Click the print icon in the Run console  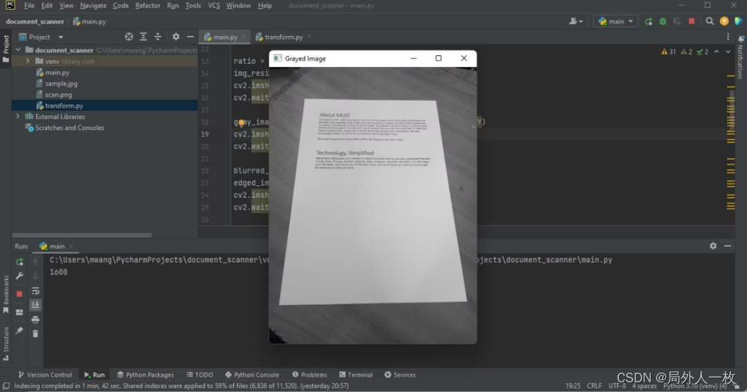[35, 319]
